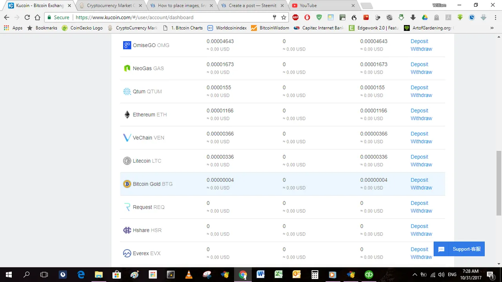502x282 pixels.
Task: Bookmark this page with the star
Action: [x=284, y=17]
